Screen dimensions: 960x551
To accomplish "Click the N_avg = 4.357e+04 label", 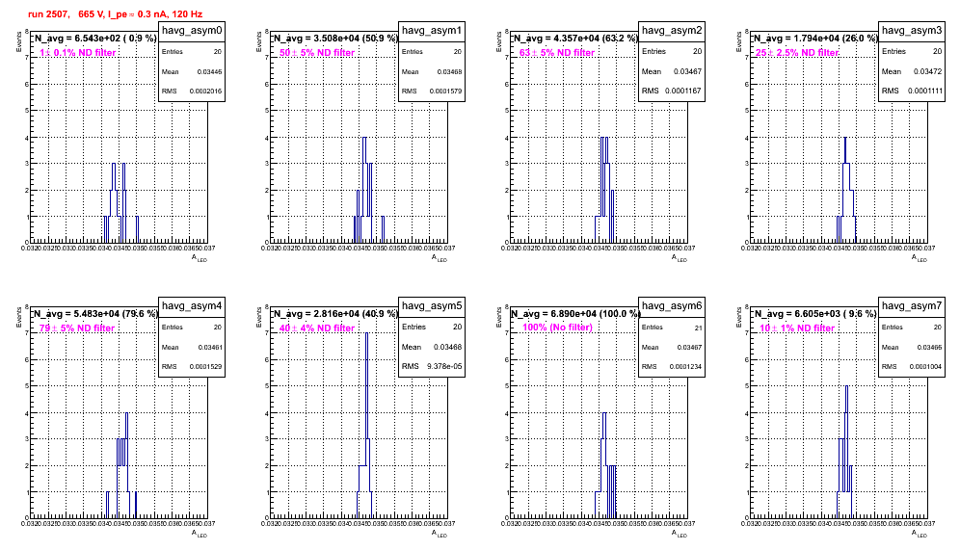I will point(574,38).
